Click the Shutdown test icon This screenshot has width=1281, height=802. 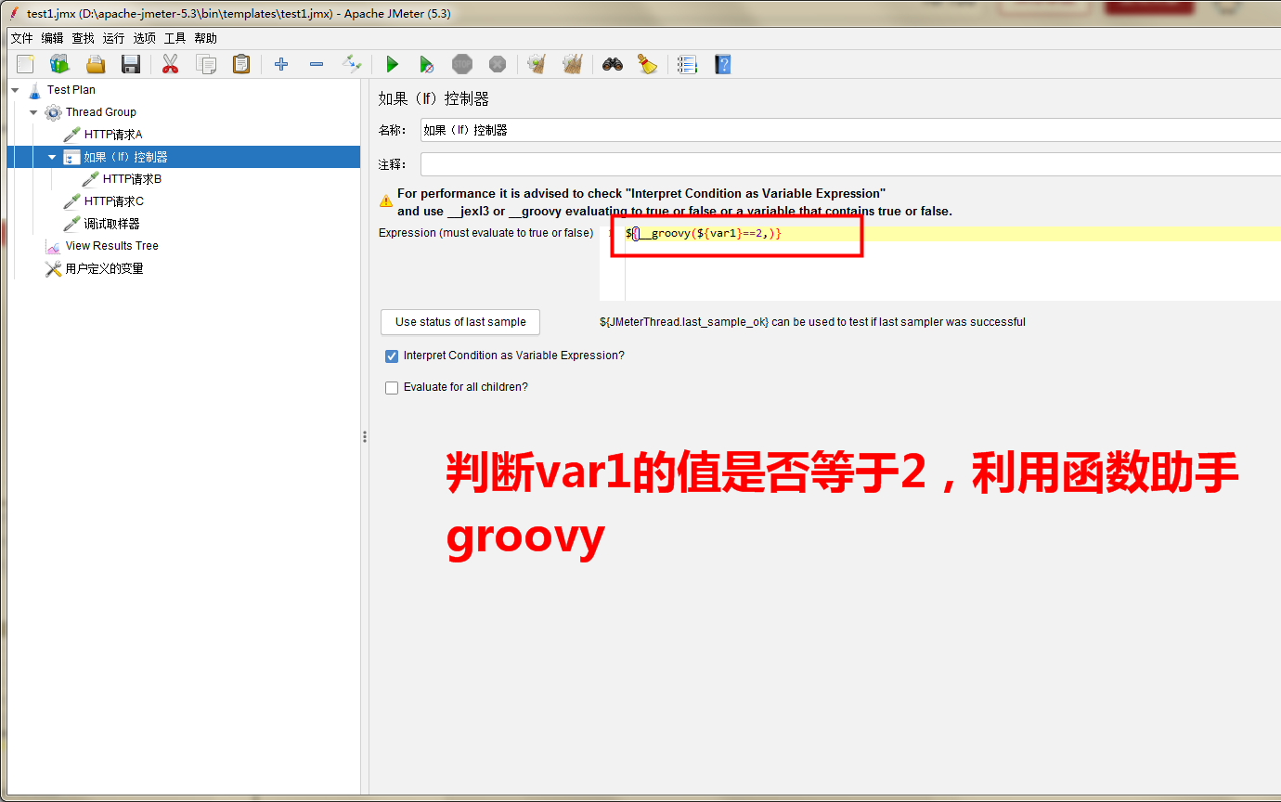tap(498, 64)
